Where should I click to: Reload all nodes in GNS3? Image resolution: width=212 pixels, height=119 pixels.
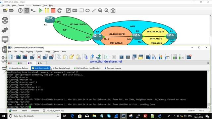click(x=60, y=11)
